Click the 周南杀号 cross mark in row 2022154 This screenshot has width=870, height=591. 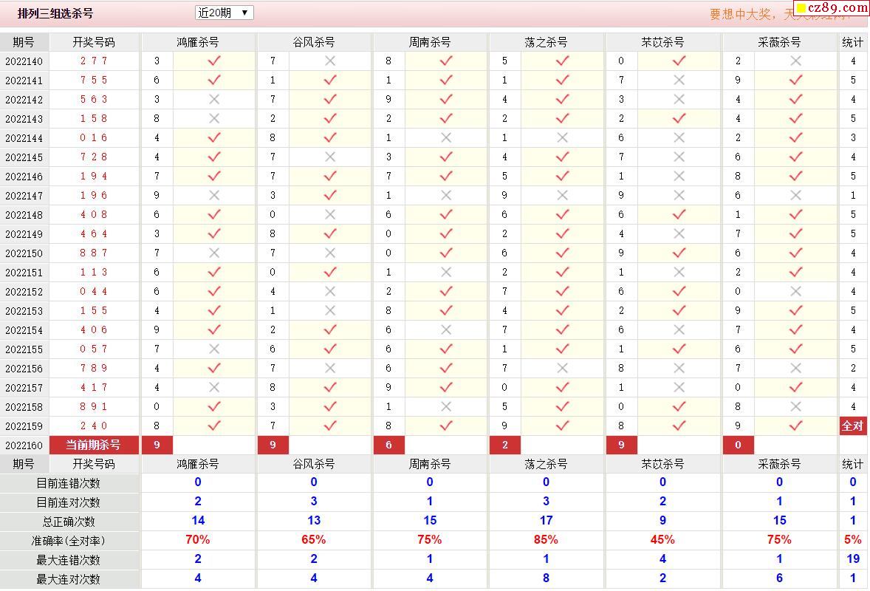pos(446,329)
